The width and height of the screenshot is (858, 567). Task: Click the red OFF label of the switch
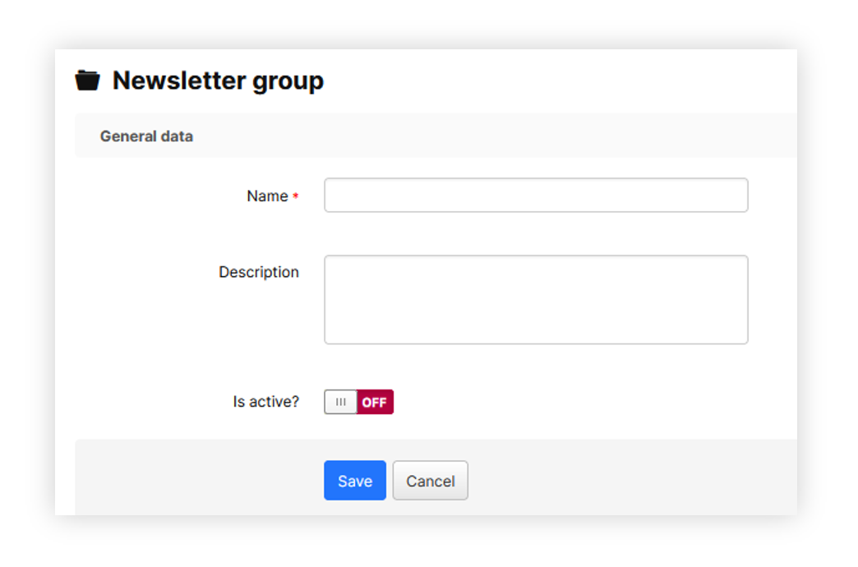(x=375, y=402)
